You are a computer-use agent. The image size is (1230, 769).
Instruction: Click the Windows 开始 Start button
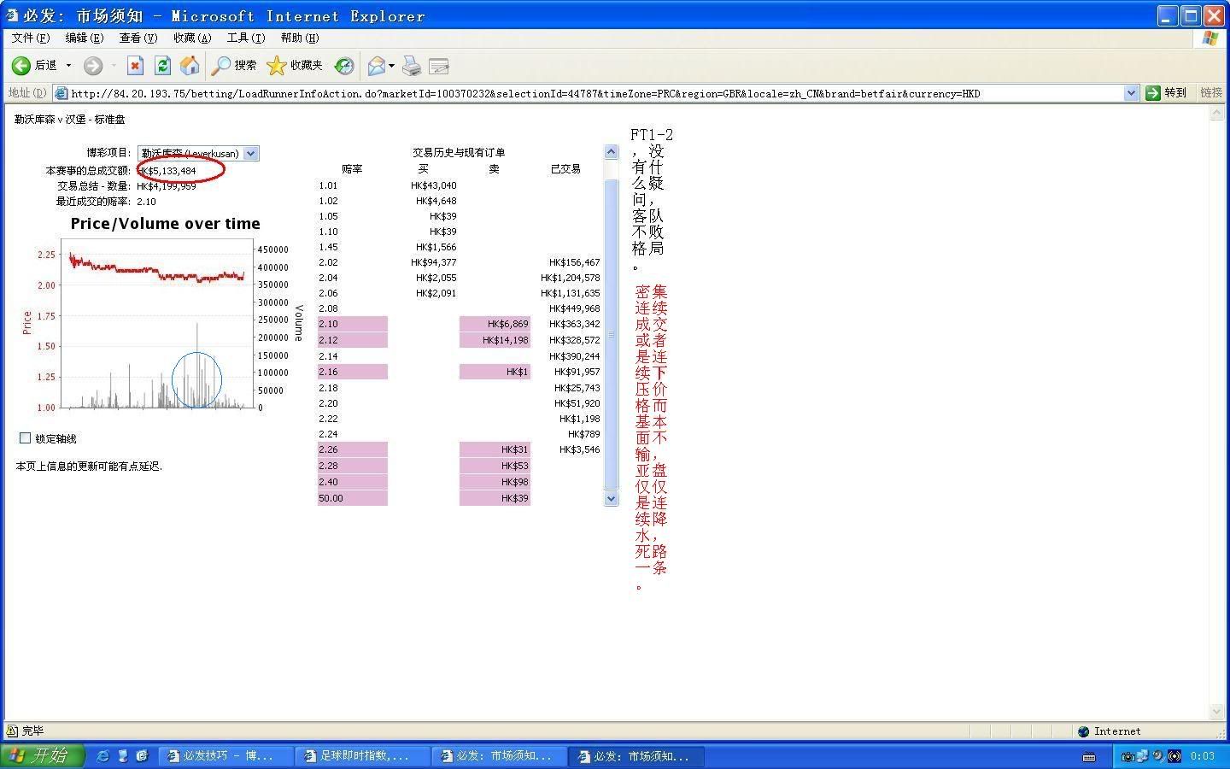point(43,755)
